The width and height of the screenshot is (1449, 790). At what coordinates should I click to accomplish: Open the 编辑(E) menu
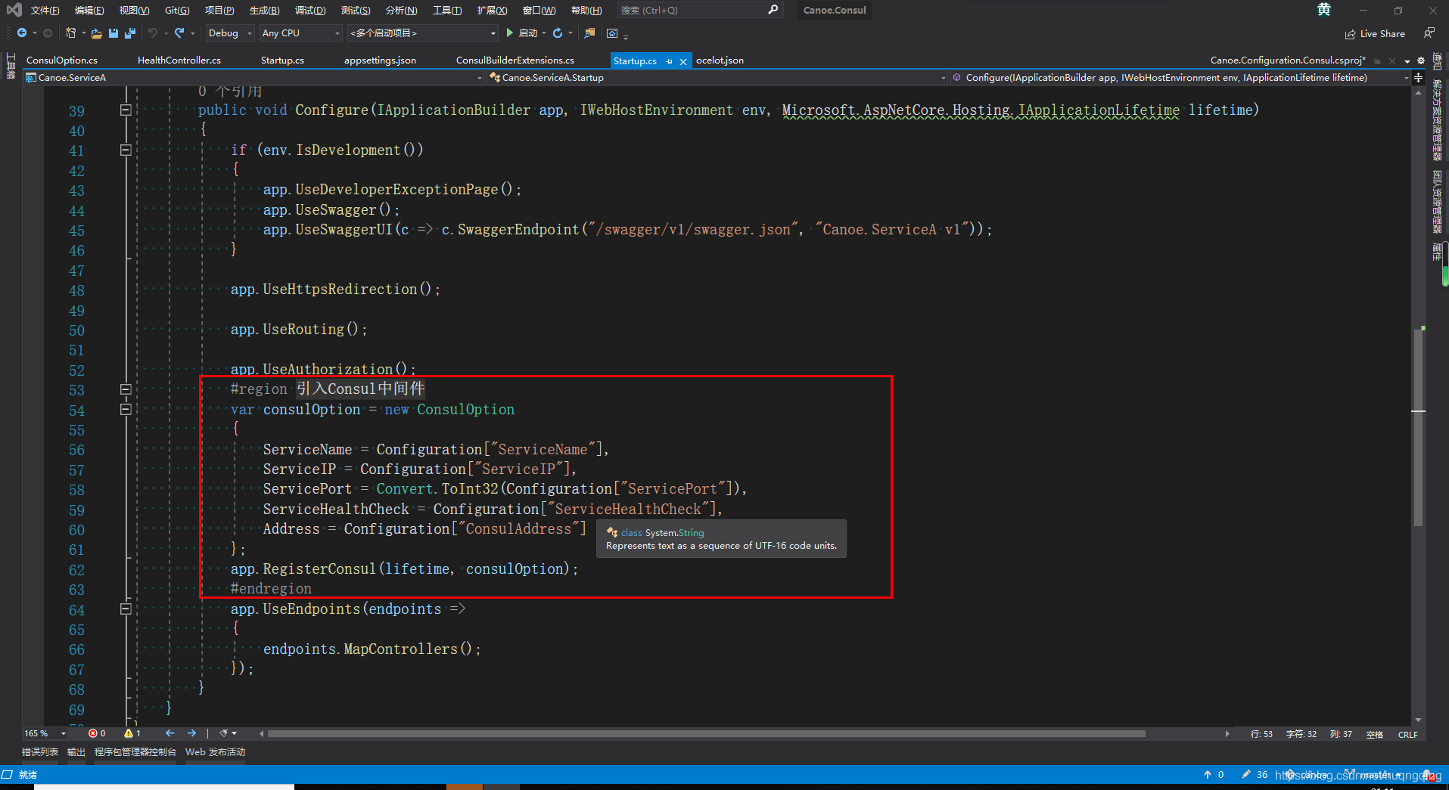pyautogui.click(x=89, y=11)
